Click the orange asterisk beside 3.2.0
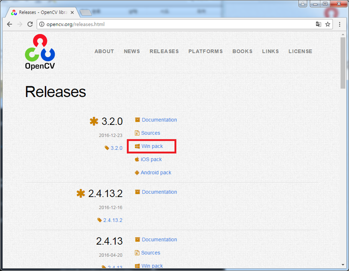The image size is (349, 271). [x=94, y=121]
